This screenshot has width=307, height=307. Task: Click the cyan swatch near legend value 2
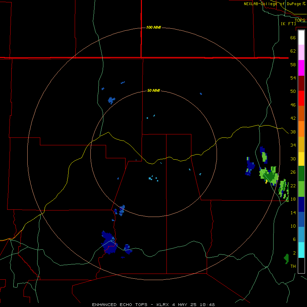tap(301, 250)
